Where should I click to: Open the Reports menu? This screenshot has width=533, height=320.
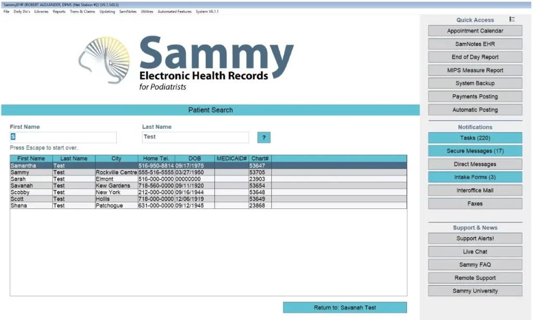59,11
